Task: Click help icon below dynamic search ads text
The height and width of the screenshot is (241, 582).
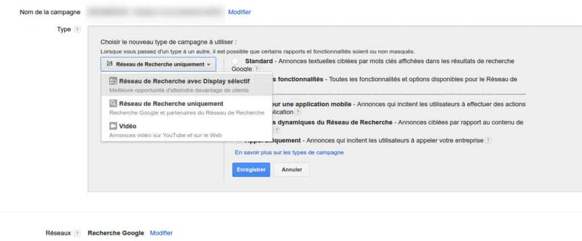Action: (x=277, y=130)
